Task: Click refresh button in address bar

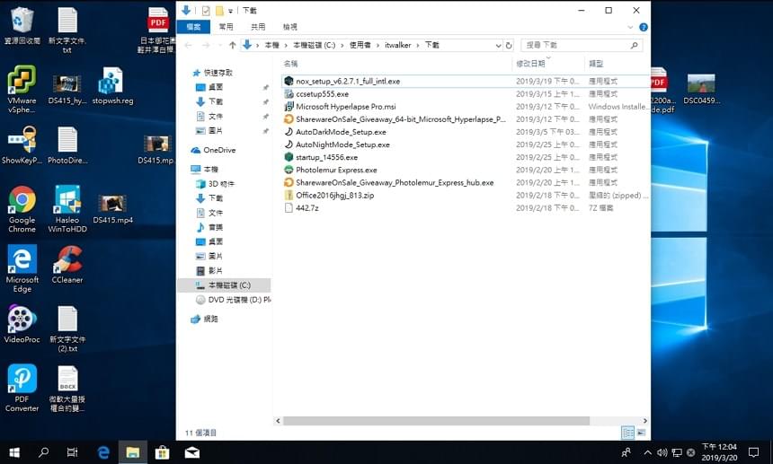Action: coord(509,45)
